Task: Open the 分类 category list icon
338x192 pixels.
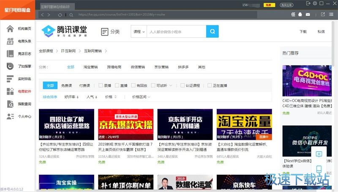Action: (x=104, y=32)
